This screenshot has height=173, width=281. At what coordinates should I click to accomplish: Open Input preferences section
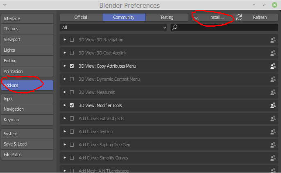pyautogui.click(x=27, y=99)
